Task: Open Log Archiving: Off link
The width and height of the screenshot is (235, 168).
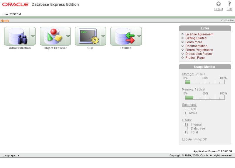Action: 194,139
